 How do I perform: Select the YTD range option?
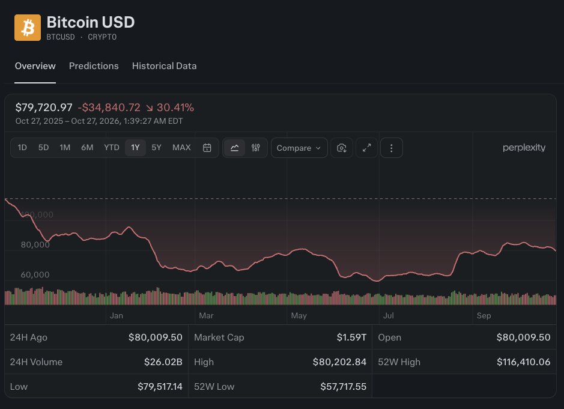pyautogui.click(x=112, y=148)
